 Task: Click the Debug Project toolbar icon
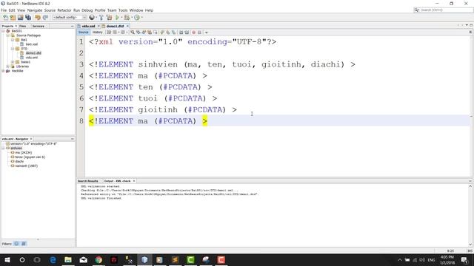coord(127,18)
